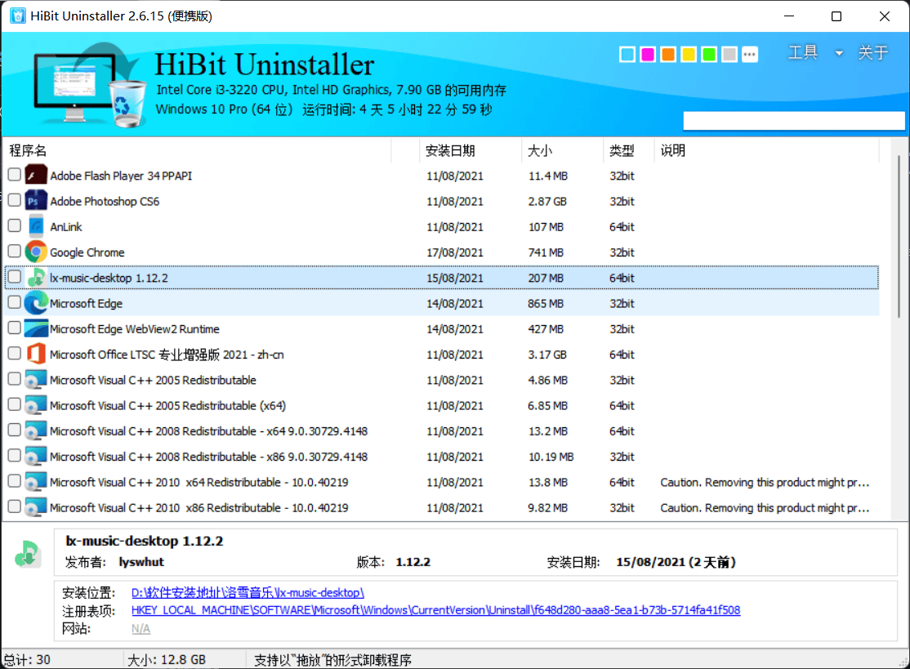The width and height of the screenshot is (910, 669).
Task: Click the Adobe Flash Player icon
Action: click(35, 175)
